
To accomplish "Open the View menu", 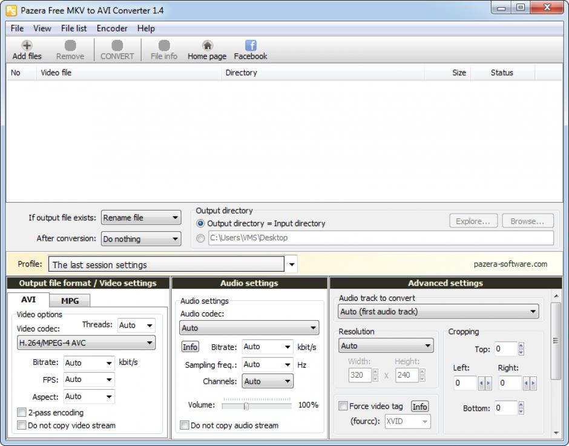I will (42, 28).
